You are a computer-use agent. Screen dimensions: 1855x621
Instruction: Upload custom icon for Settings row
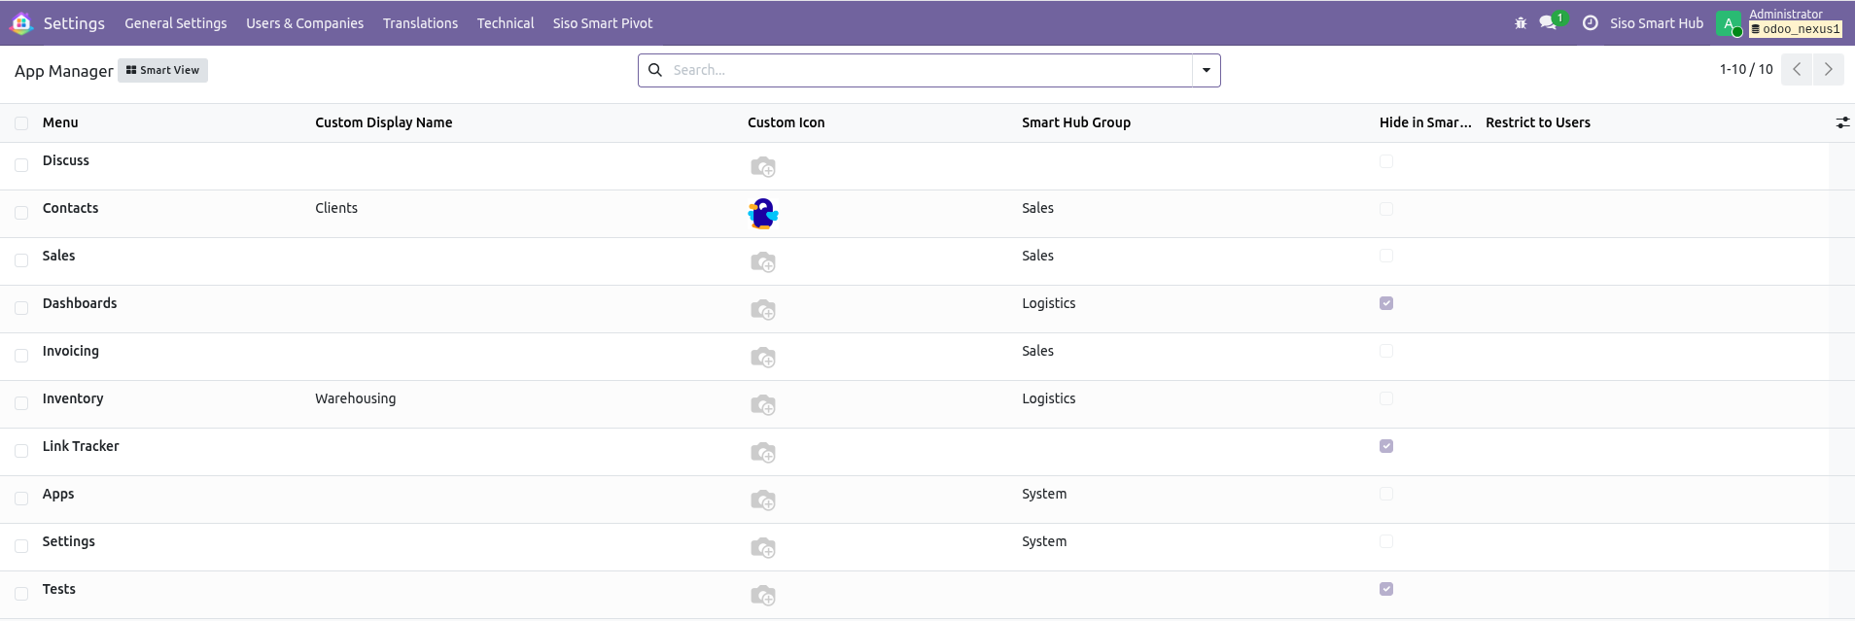coord(763,548)
